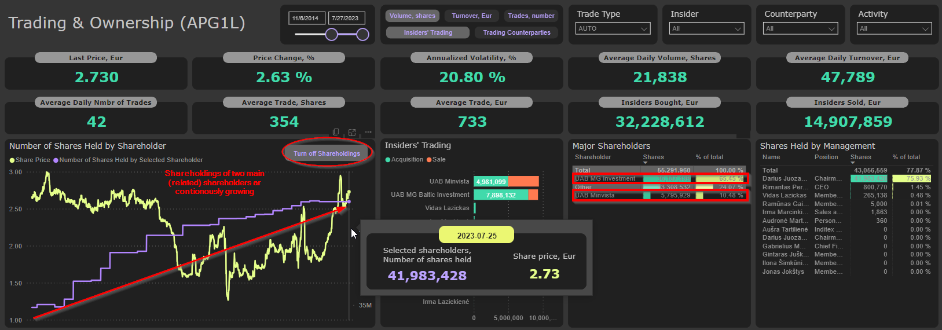Switch the metric to Trades, number

[530, 16]
